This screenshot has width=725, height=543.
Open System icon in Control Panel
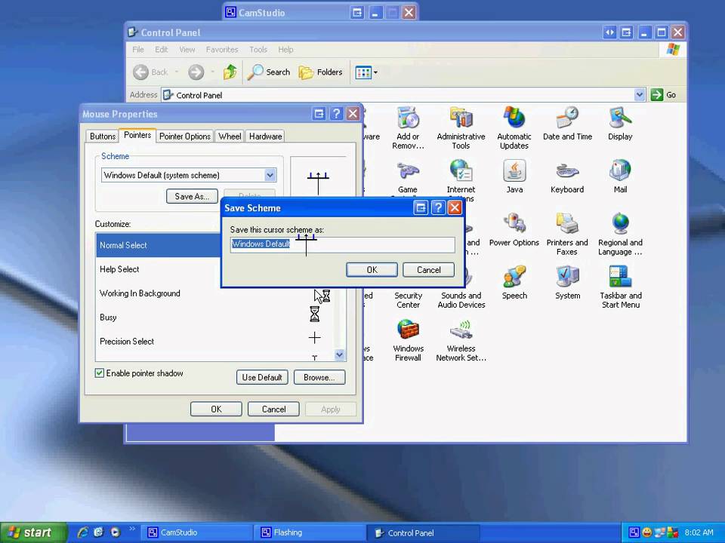[x=567, y=282]
